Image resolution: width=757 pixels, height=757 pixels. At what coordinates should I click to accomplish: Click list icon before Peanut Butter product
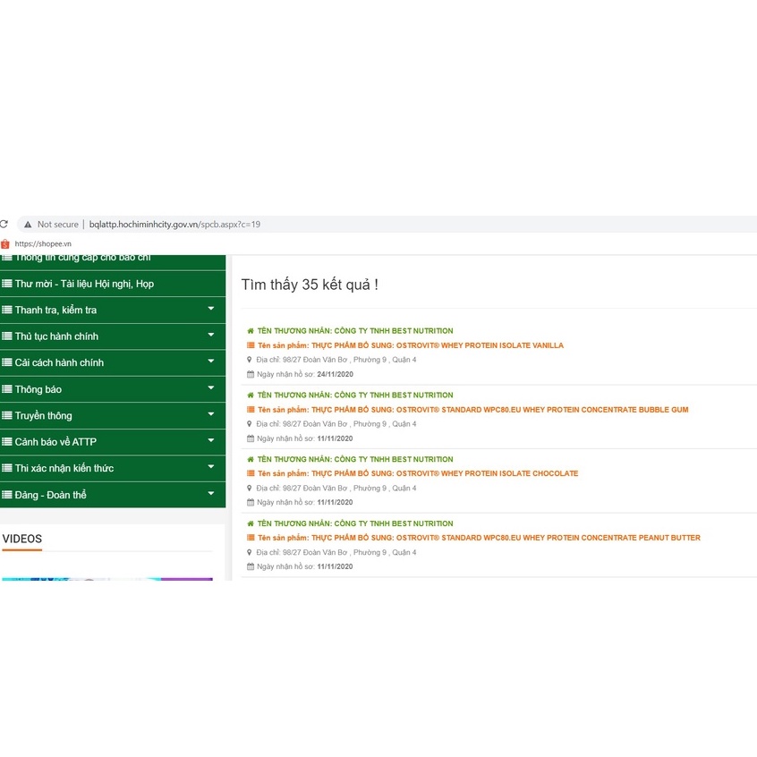[251, 538]
